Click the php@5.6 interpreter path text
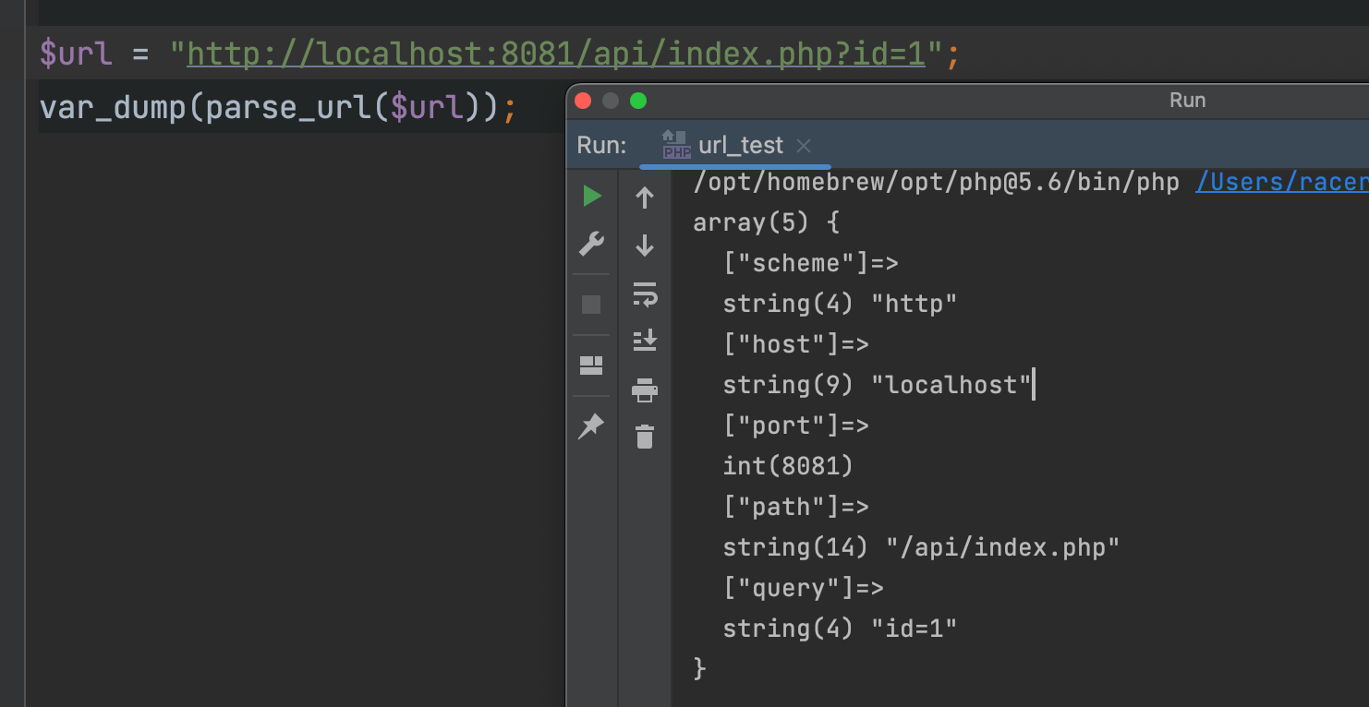Viewport: 1369px width, 707px height. (936, 182)
